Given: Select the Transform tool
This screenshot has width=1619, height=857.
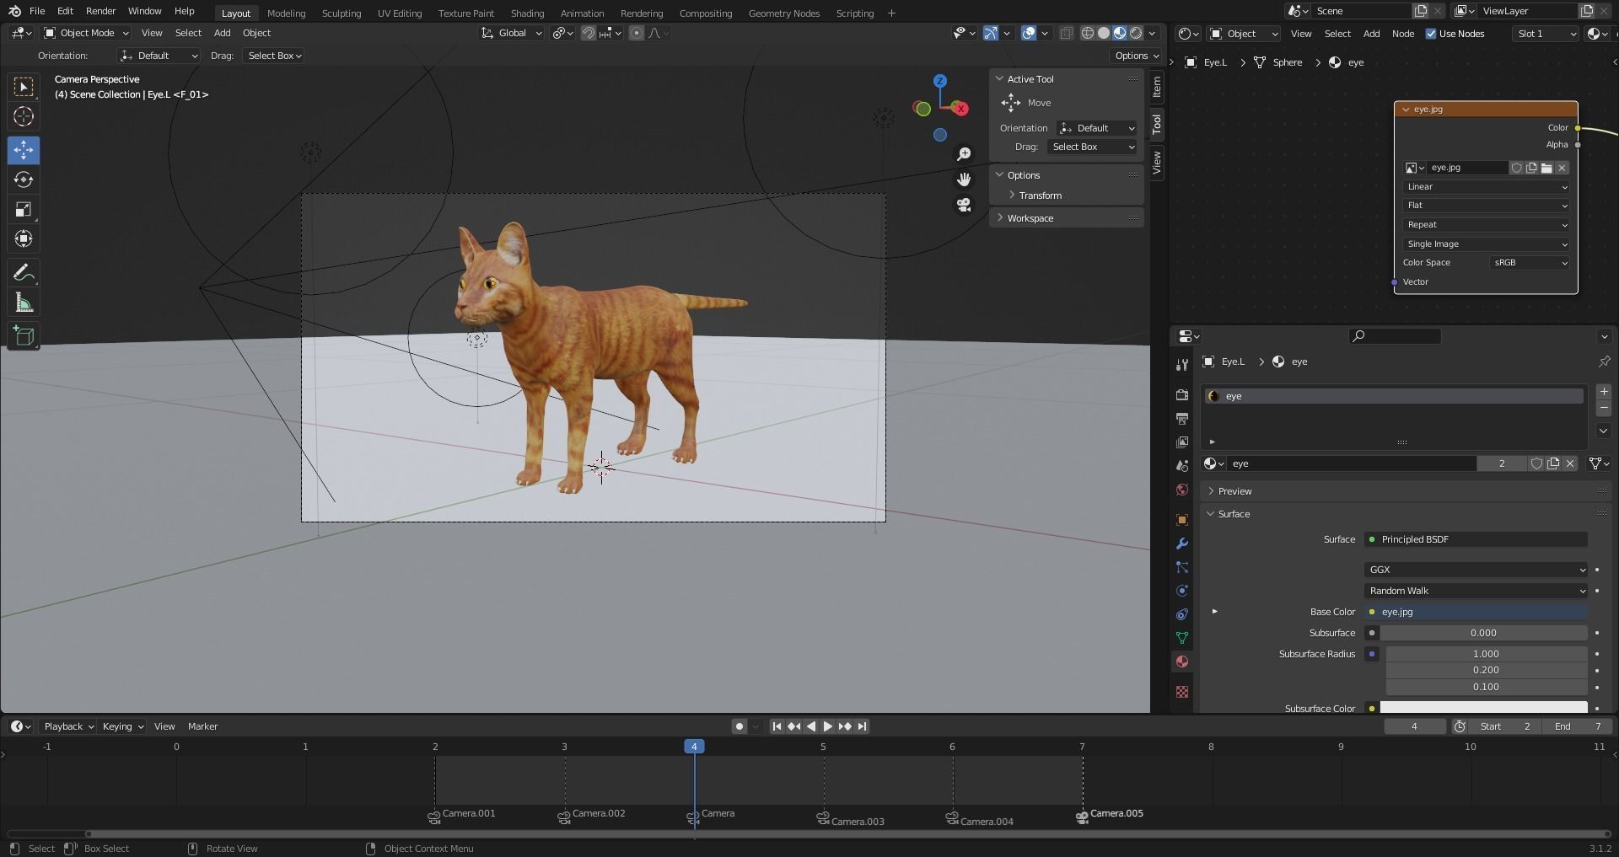Looking at the screenshot, I should [x=24, y=238].
